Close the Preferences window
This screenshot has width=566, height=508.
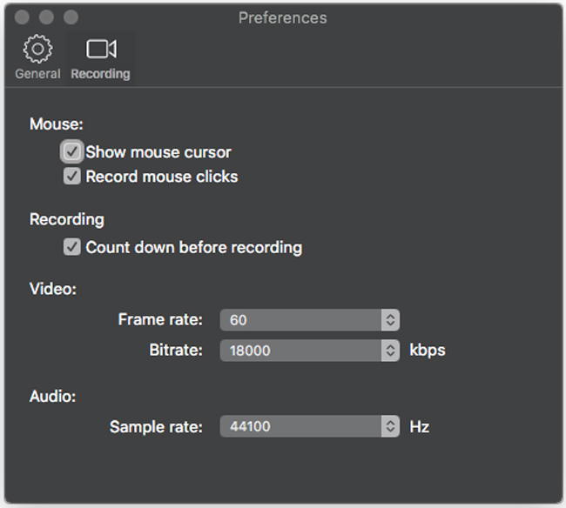tap(22, 17)
